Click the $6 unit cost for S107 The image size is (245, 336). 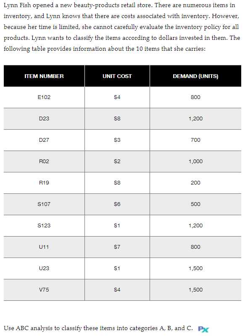coord(117,204)
